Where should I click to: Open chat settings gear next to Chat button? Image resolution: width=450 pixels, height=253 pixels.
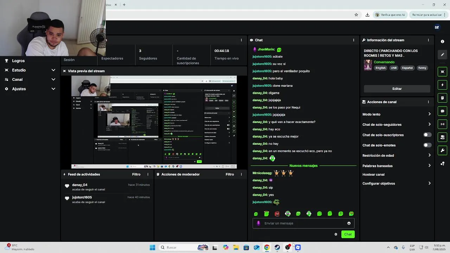tap(336, 234)
